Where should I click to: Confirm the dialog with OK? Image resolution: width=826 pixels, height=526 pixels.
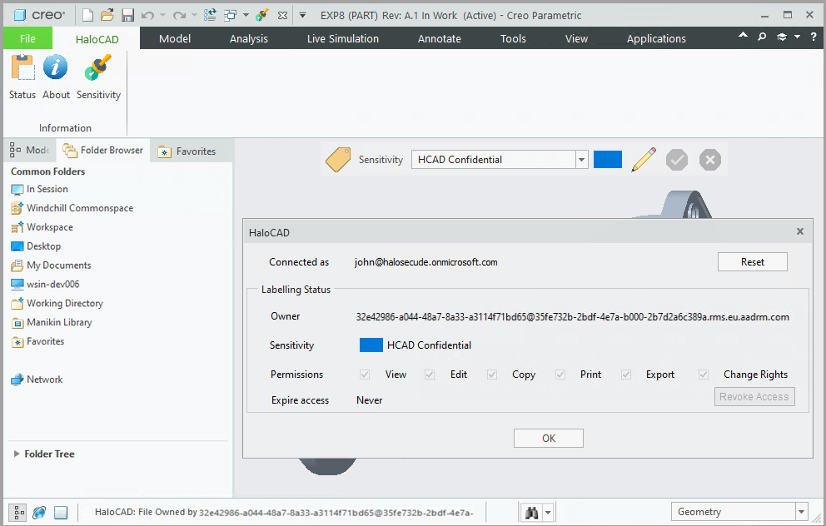(548, 437)
